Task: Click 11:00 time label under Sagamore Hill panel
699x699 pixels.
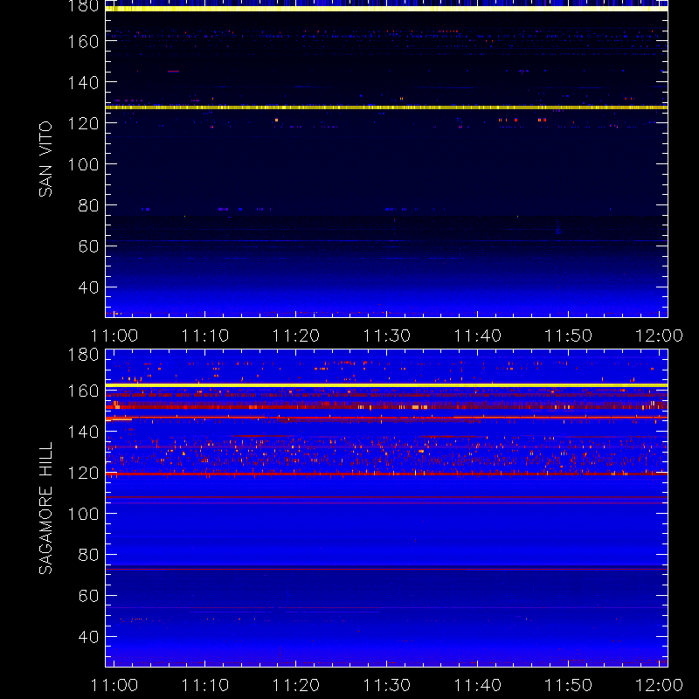Action: 114,685
